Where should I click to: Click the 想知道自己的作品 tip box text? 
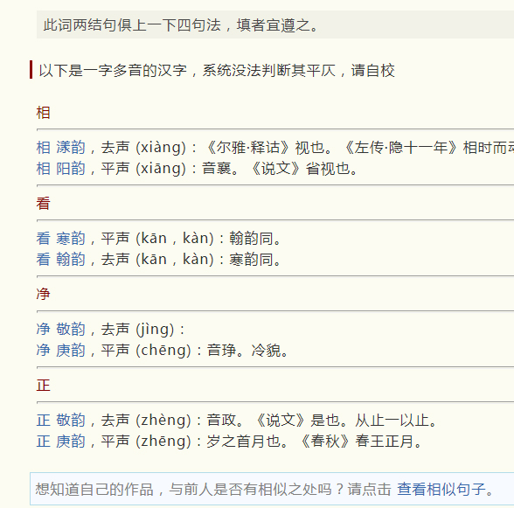point(213,490)
